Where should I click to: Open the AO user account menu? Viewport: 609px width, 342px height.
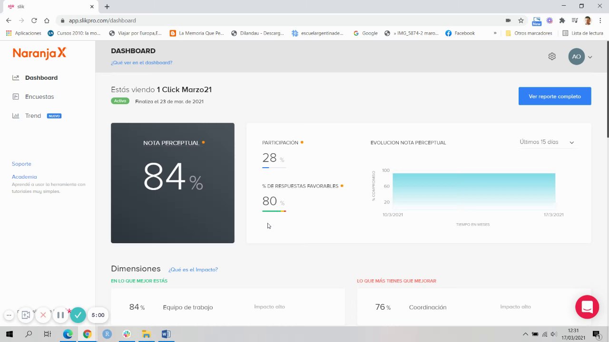(x=580, y=57)
